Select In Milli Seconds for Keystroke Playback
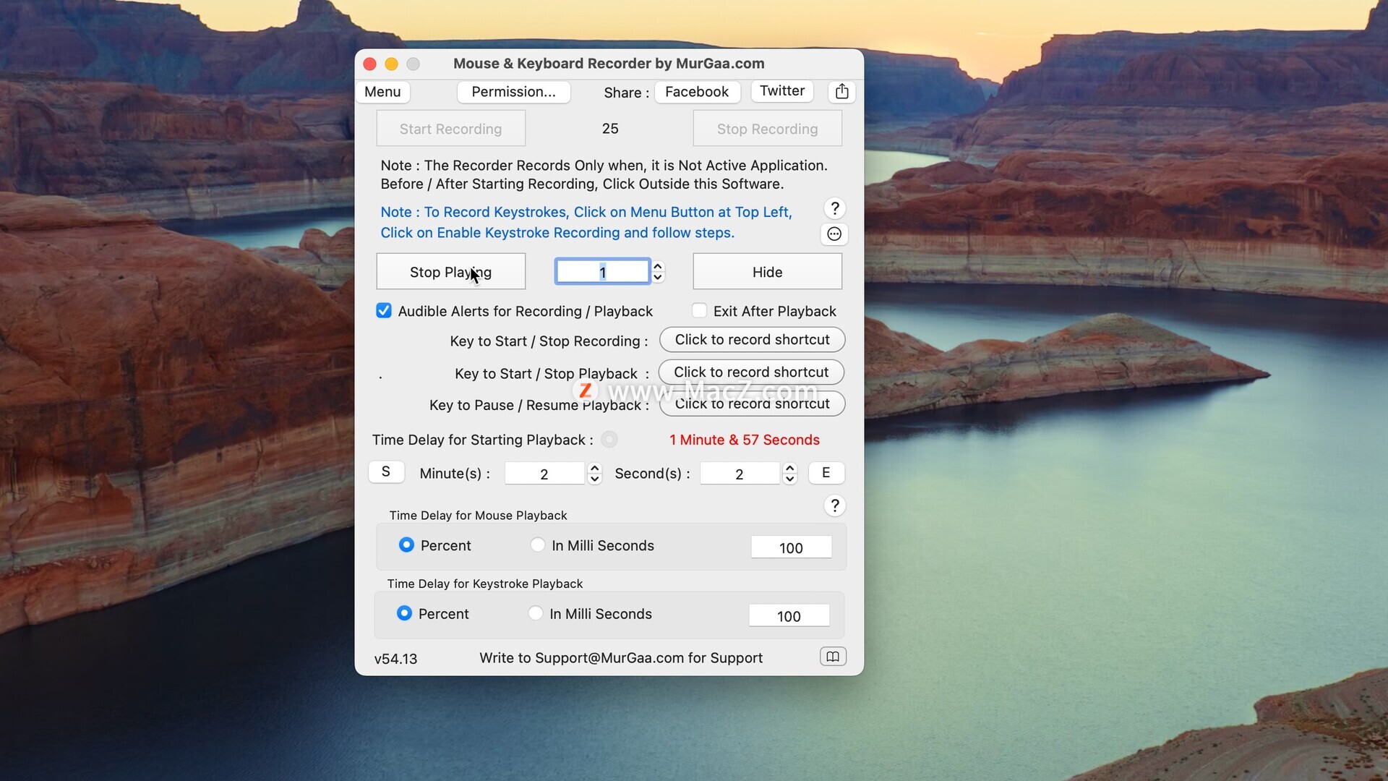The height and width of the screenshot is (781, 1388). tap(535, 613)
